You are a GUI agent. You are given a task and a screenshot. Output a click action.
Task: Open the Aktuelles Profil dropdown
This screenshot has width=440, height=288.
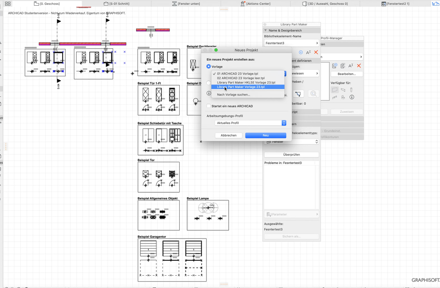(x=250, y=123)
